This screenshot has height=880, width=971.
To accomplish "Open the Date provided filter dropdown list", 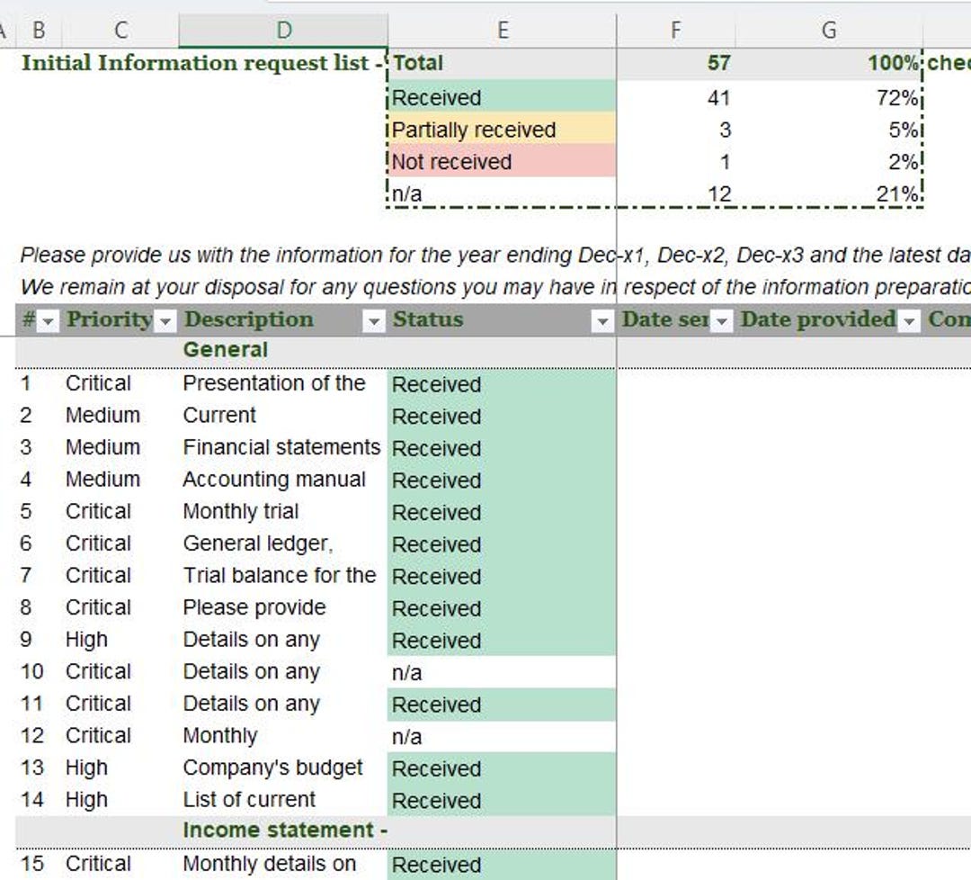I will tap(910, 320).
